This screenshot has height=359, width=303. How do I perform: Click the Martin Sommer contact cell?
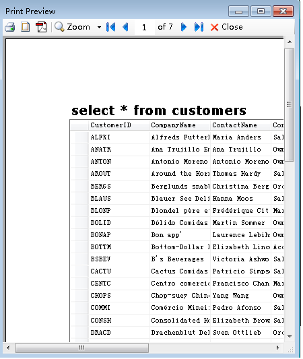click(240, 223)
